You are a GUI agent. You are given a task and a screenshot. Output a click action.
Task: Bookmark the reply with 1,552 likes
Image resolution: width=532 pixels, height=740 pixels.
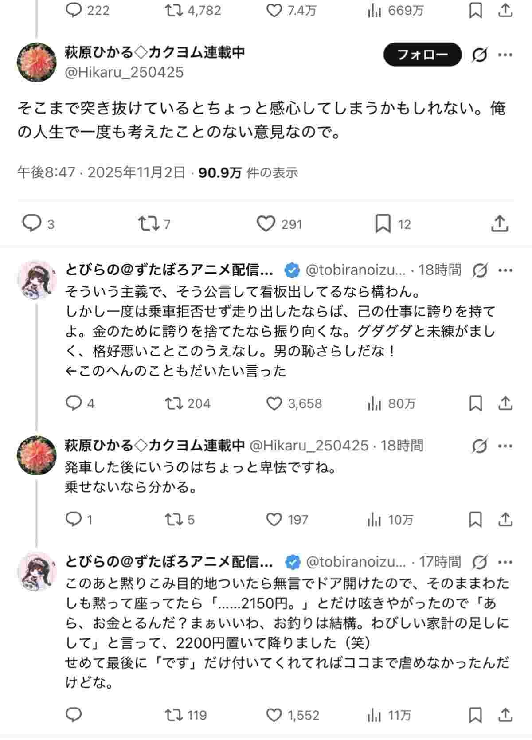point(475,715)
